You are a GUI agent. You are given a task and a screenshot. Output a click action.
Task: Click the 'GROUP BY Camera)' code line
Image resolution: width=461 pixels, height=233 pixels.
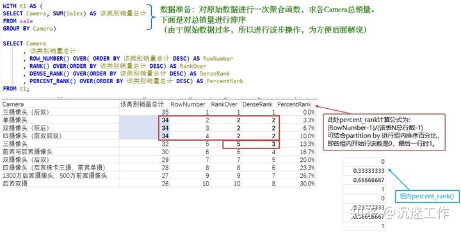pos(29,29)
